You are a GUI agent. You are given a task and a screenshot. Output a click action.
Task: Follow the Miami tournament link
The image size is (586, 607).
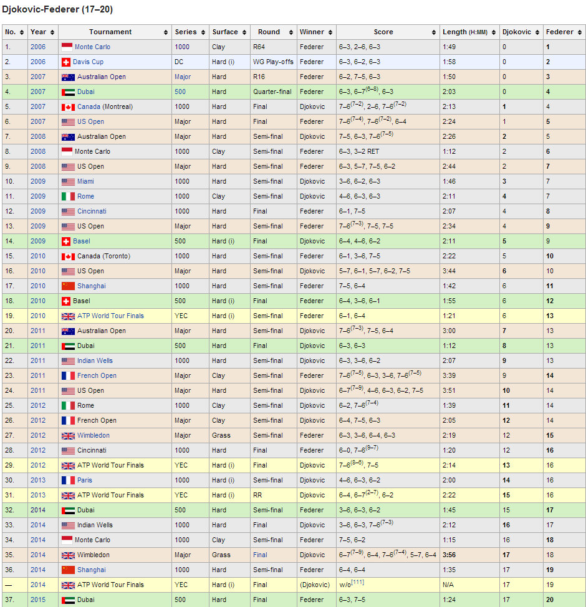pos(85,182)
